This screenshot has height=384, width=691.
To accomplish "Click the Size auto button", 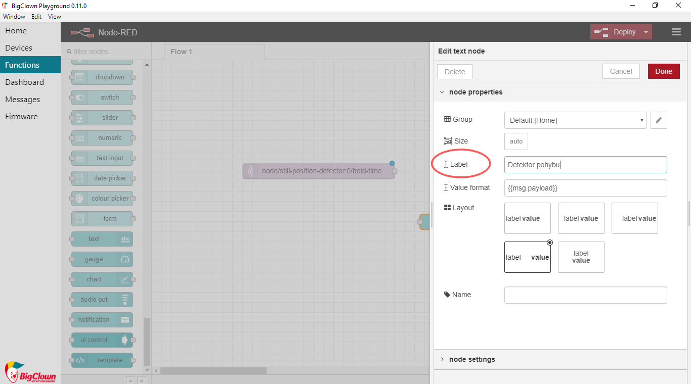I will (516, 141).
